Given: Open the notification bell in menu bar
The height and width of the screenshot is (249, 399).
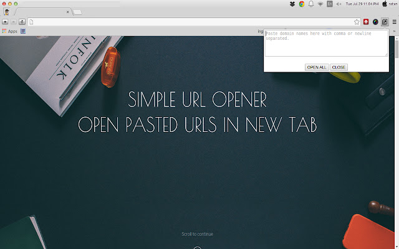Looking at the screenshot, I should [311, 4].
